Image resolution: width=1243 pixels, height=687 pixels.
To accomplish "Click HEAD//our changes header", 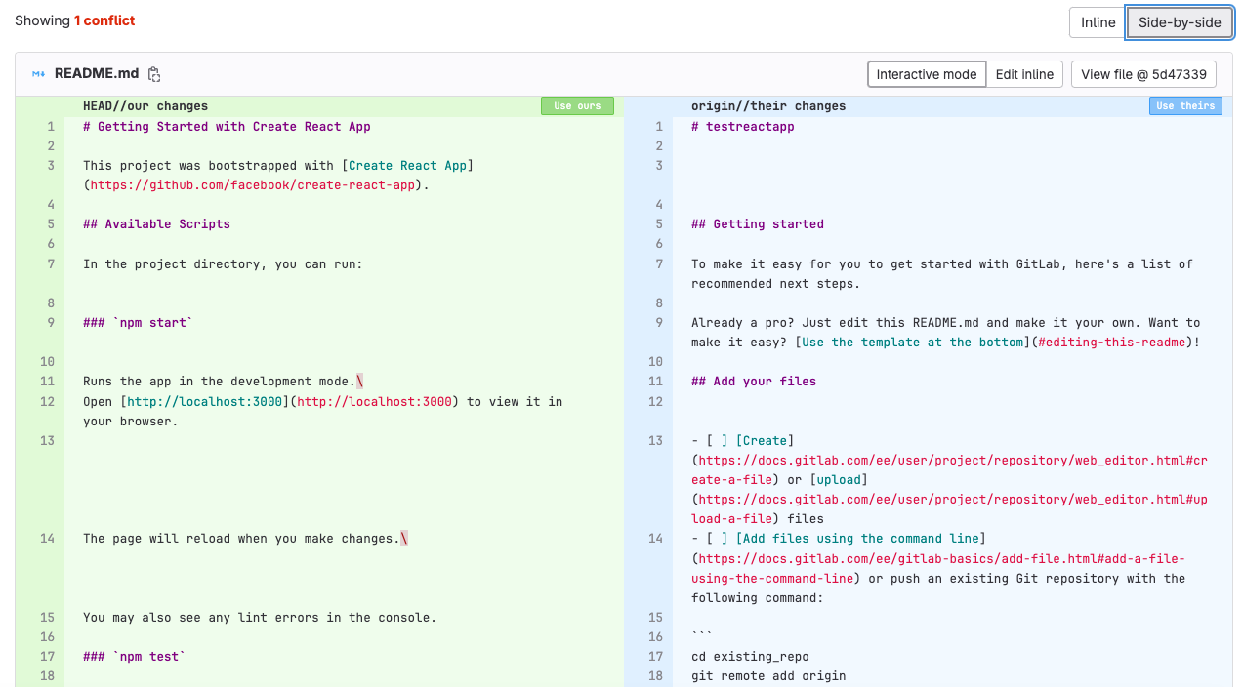I will click(x=145, y=105).
